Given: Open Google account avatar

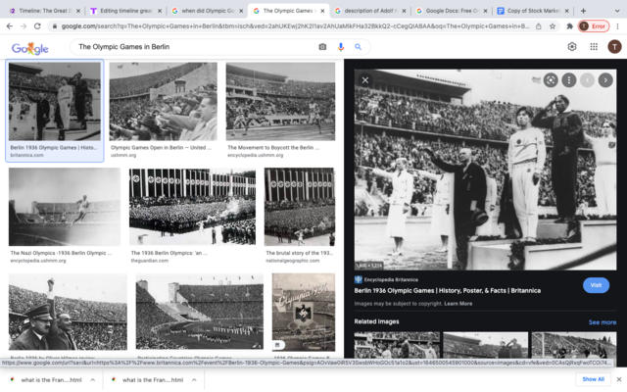Looking at the screenshot, I should pyautogui.click(x=614, y=47).
